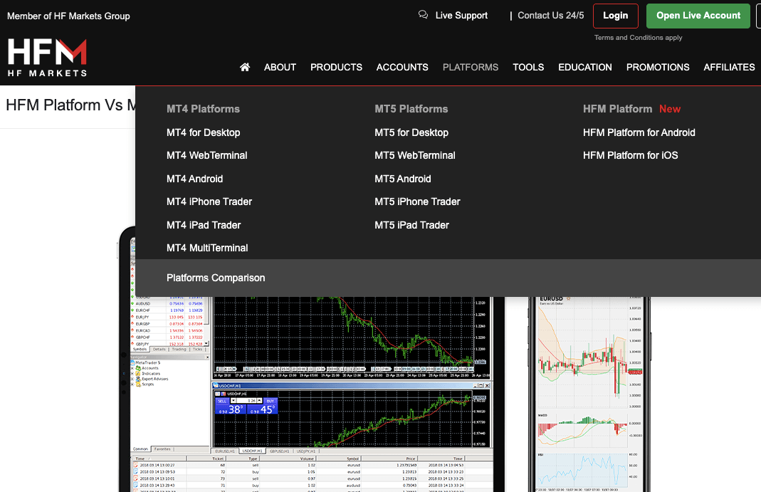Open the EDUCATION menu
The height and width of the screenshot is (492, 761).
coord(585,67)
